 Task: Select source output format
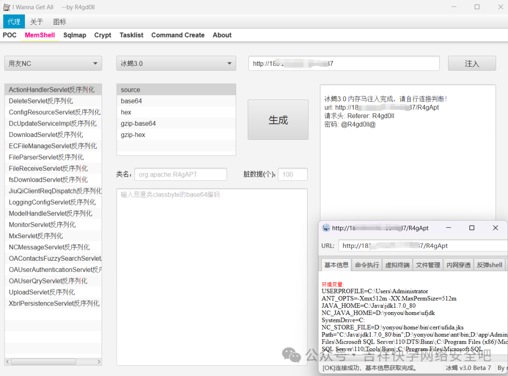176,90
